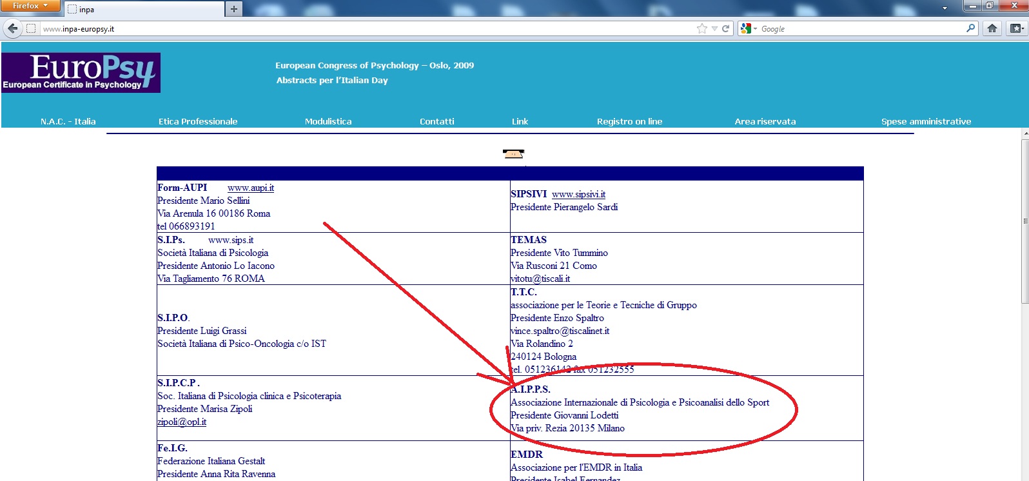Follow the www.aupi.it link

[x=251, y=188]
